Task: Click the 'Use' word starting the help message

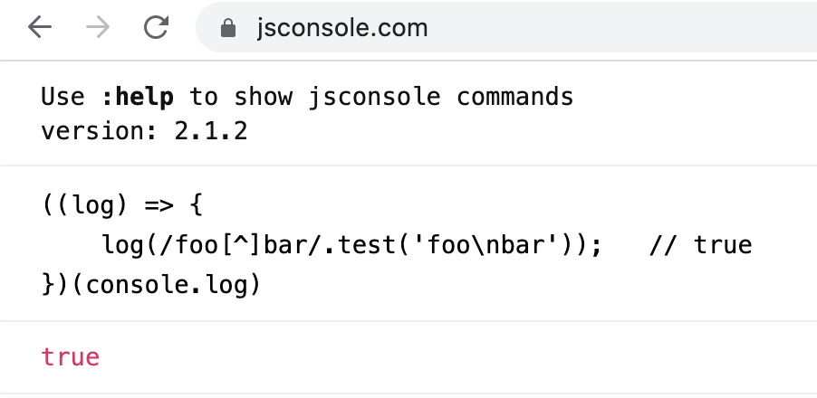Action: tap(62, 97)
